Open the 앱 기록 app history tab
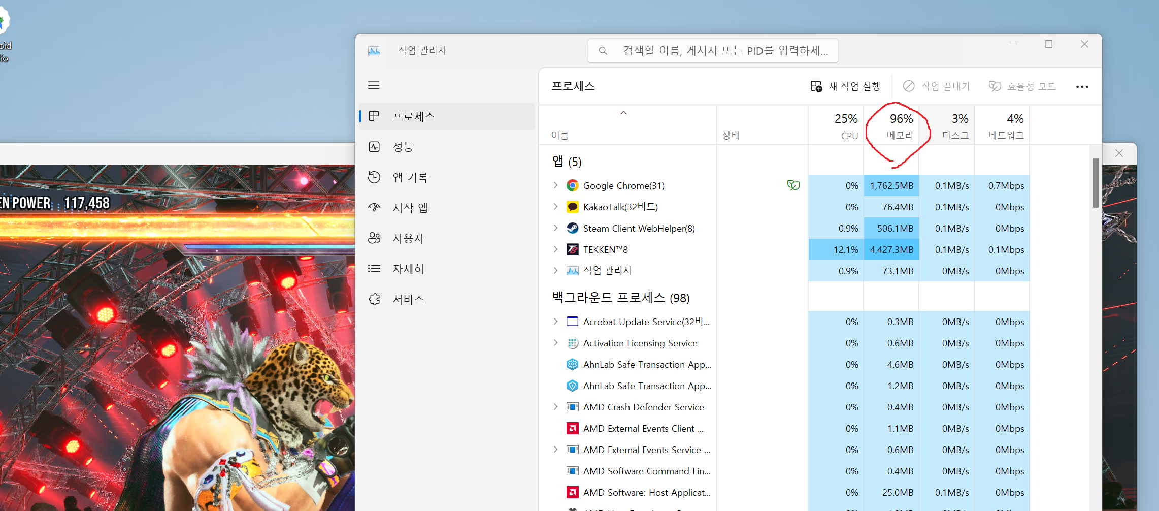The width and height of the screenshot is (1159, 511). point(447,177)
